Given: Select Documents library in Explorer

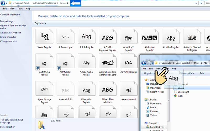Looking at the screenshot, I should 154,103.
